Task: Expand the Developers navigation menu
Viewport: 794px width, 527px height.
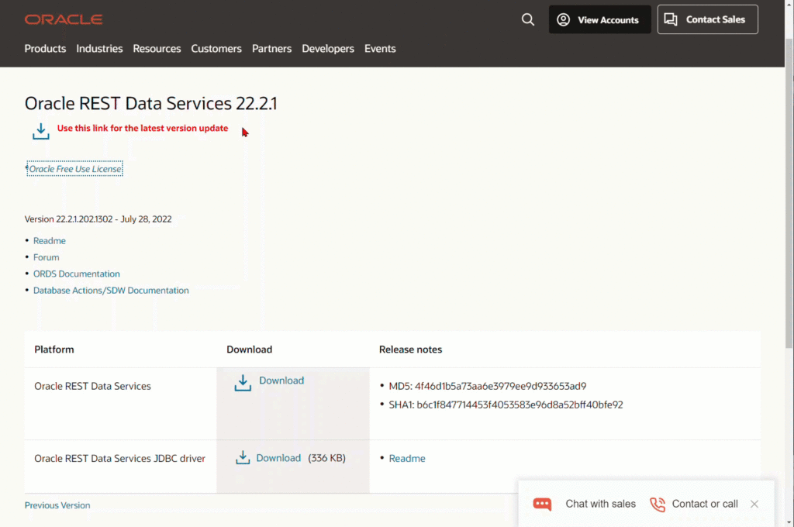Action: point(328,49)
